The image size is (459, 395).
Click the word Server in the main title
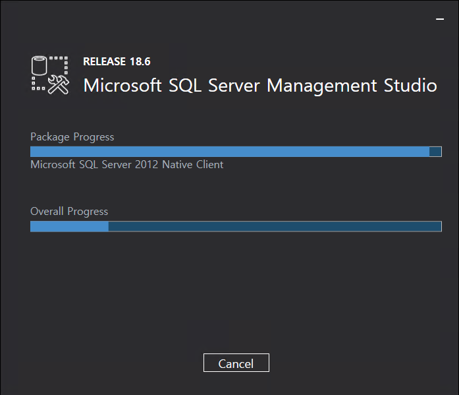234,85
